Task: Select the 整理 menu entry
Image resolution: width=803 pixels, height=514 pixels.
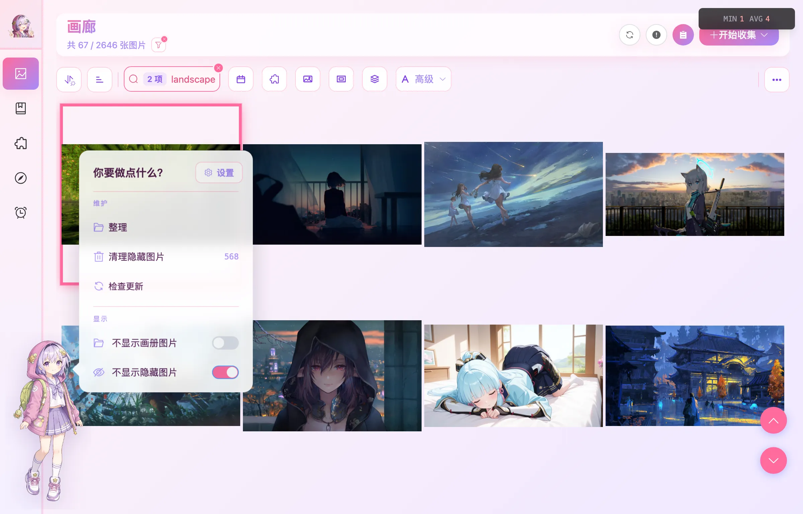Action: (x=166, y=228)
